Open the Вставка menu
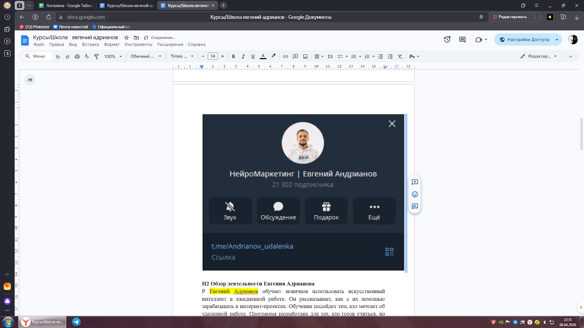 [90, 44]
